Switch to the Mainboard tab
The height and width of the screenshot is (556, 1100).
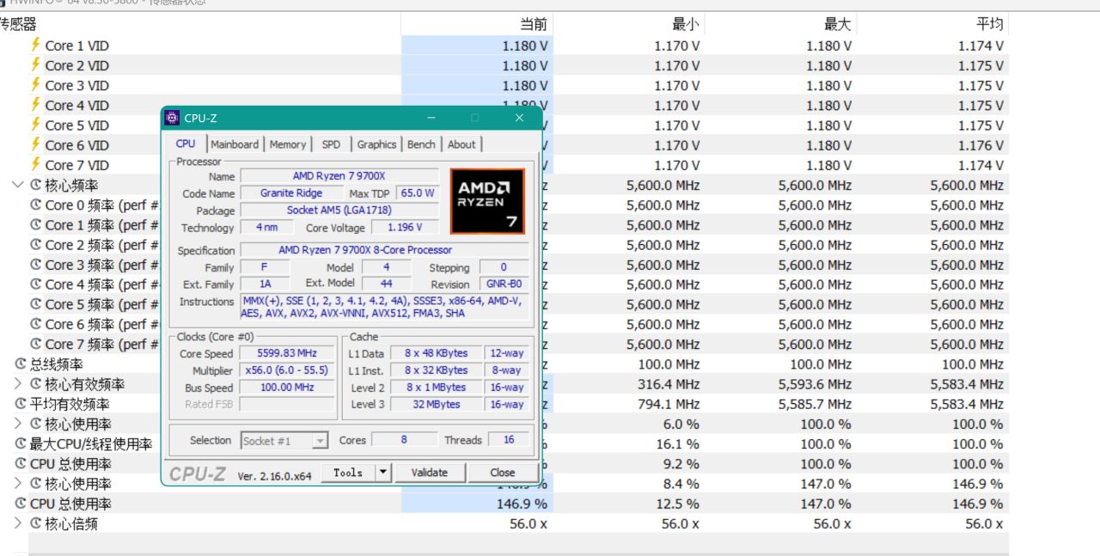pos(234,144)
